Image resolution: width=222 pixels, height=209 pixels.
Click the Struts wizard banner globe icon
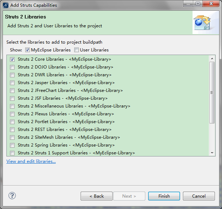pos(202,23)
